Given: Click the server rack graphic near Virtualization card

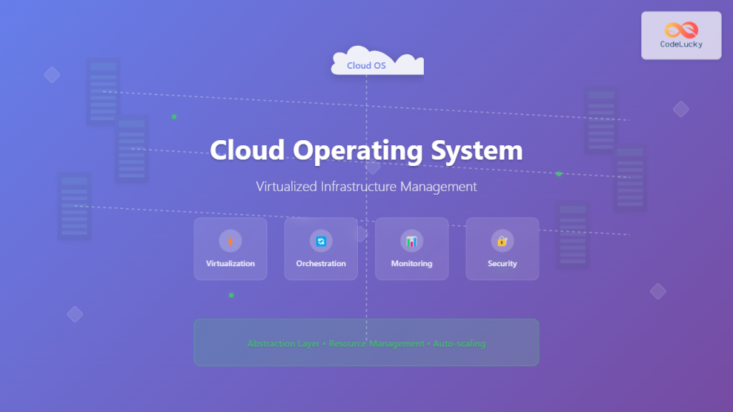Looking at the screenshot, I should (x=132, y=150).
